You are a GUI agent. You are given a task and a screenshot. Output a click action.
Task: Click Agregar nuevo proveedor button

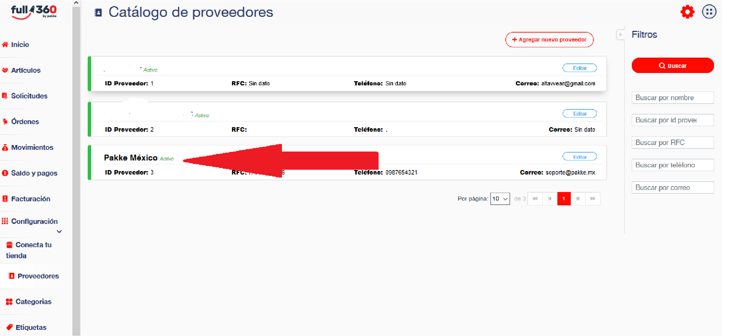549,40
